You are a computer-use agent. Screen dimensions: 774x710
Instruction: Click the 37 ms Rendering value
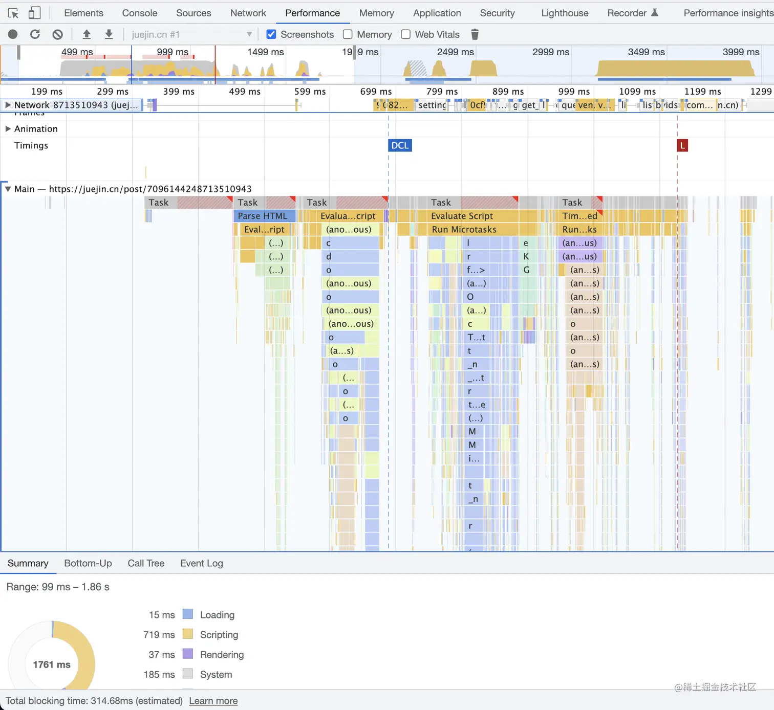click(x=162, y=655)
